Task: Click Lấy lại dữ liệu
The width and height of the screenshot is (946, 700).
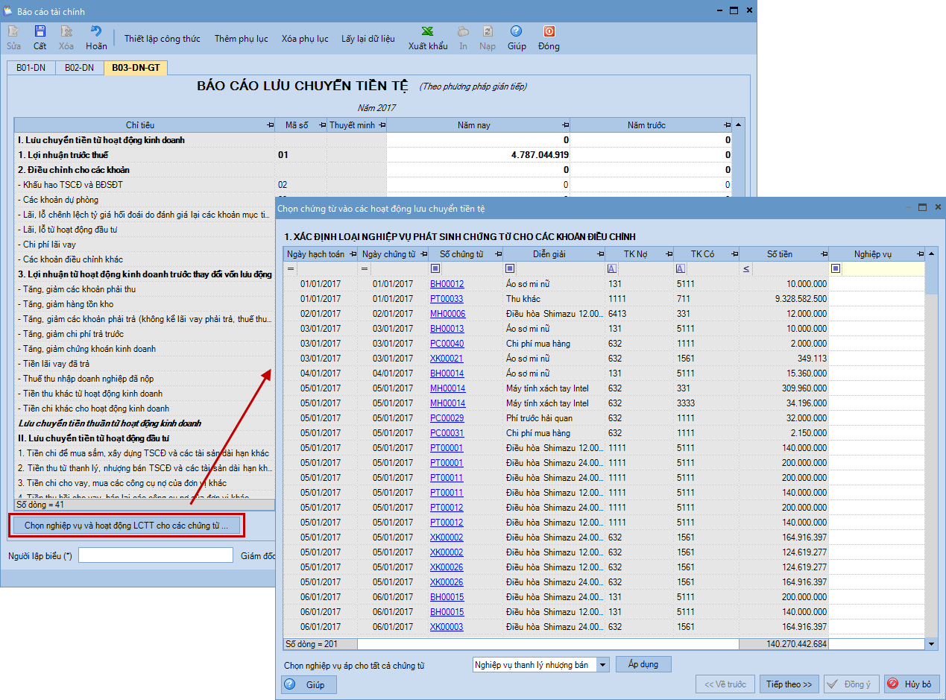Action: coord(368,39)
